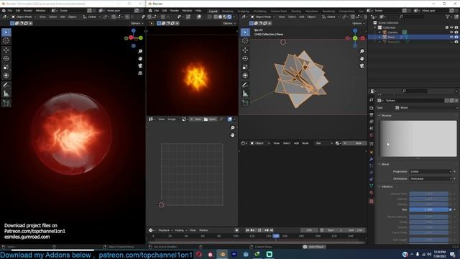Select the Move tool in left Blender window
The height and width of the screenshot is (259, 460).
point(6,50)
